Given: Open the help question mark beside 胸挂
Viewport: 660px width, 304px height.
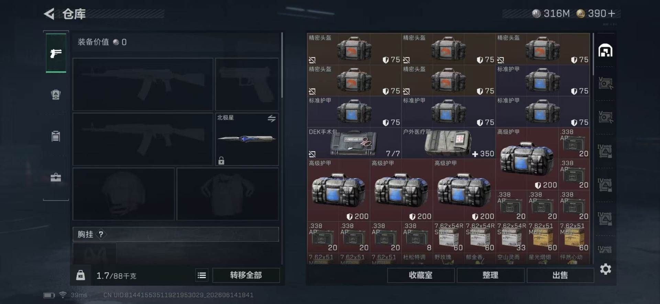Looking at the screenshot, I should click(101, 234).
